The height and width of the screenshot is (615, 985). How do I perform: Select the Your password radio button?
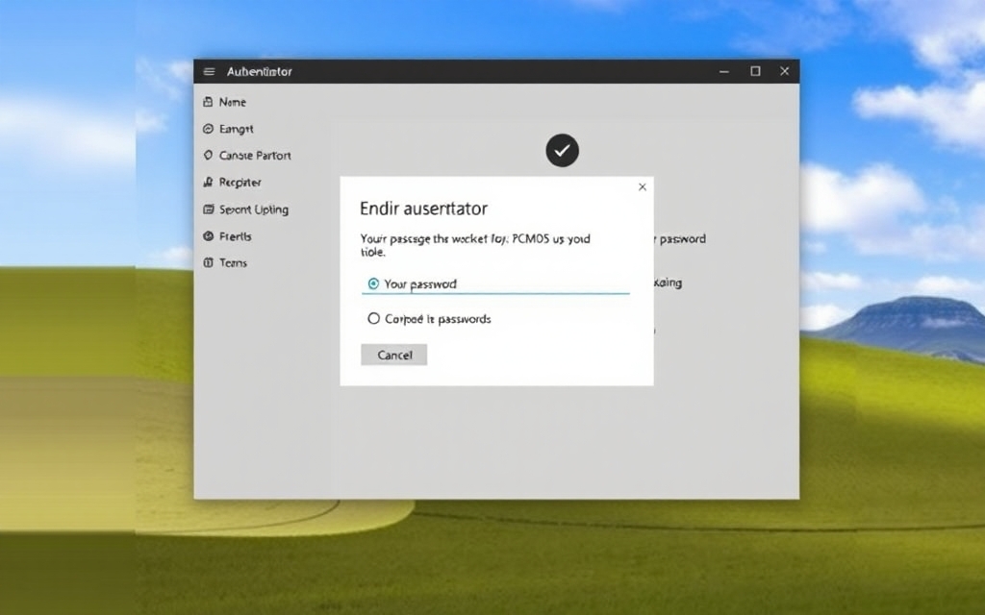(373, 283)
